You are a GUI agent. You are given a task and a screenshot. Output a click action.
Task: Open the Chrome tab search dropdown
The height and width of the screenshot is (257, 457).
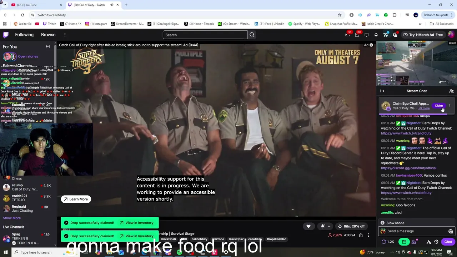pyautogui.click(x=5, y=5)
